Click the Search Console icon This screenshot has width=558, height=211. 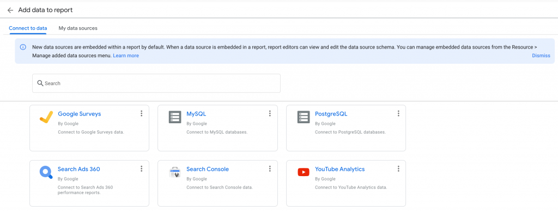pos(175,172)
